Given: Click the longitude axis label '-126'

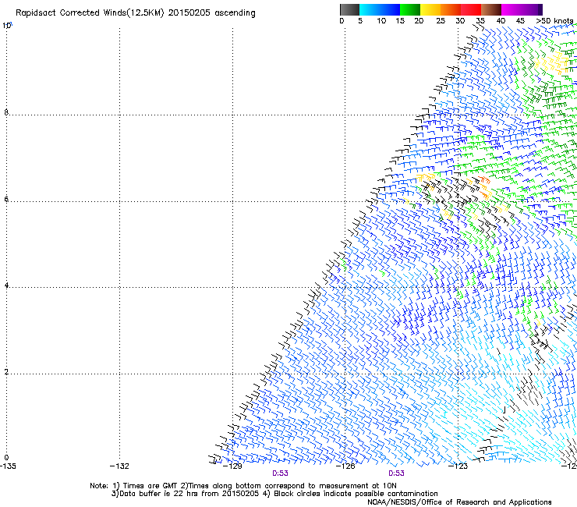Looking at the screenshot, I should tap(345, 466).
